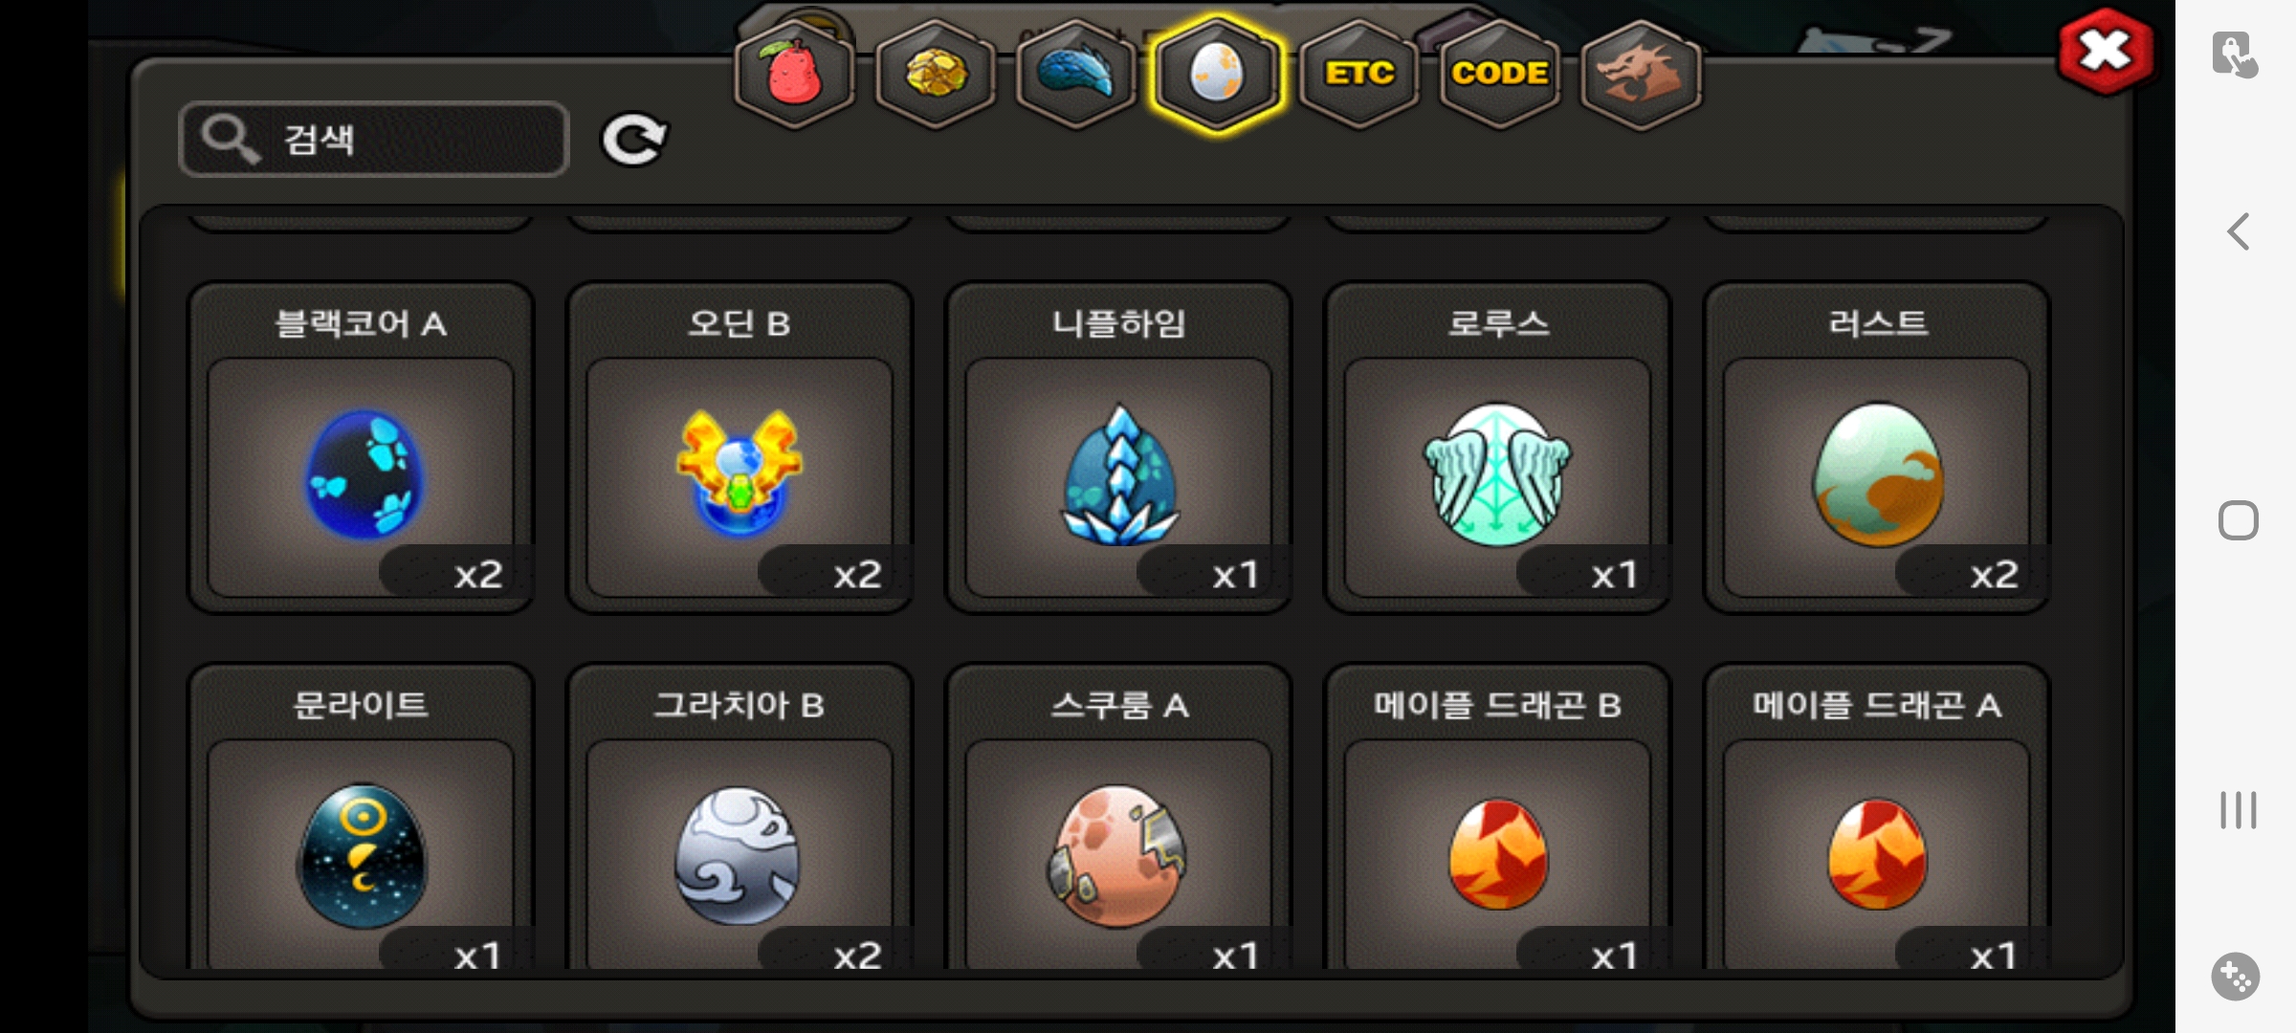Choose the 그라치아 B silver egg
The height and width of the screenshot is (1033, 2296).
coord(740,818)
